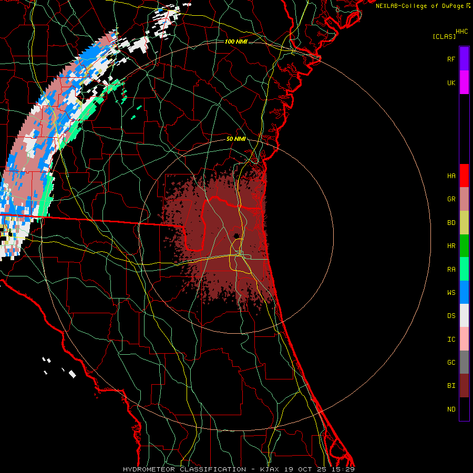The width and height of the screenshot is (473, 473).
Task: Click the RF purple legend swatch
Action: coord(464,59)
